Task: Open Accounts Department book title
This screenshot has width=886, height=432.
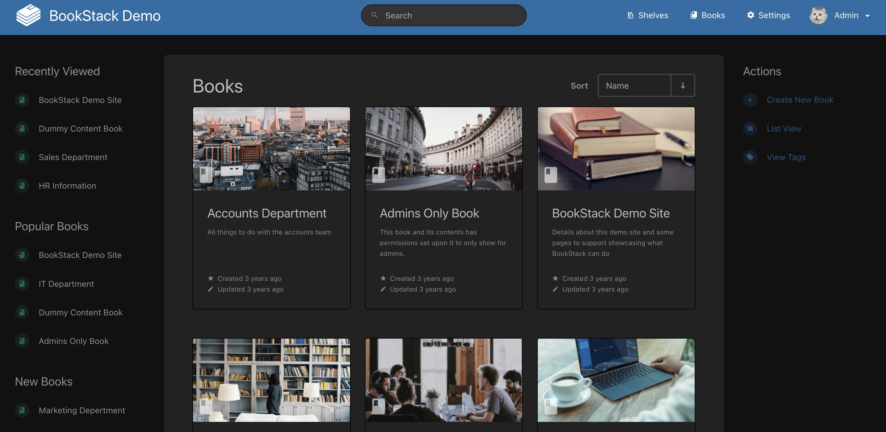Action: 267,213
